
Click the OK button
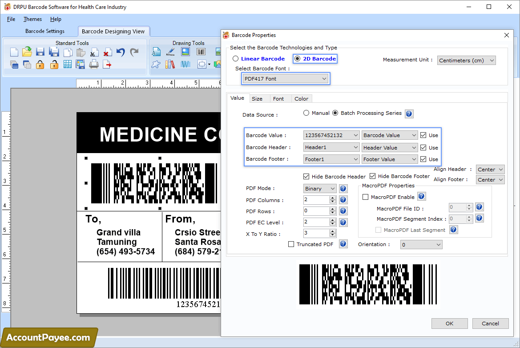point(449,324)
